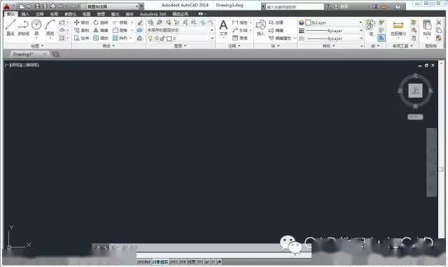The image size is (448, 267).
Task: Expand the Layers (图层) panel
Action: coord(181,45)
